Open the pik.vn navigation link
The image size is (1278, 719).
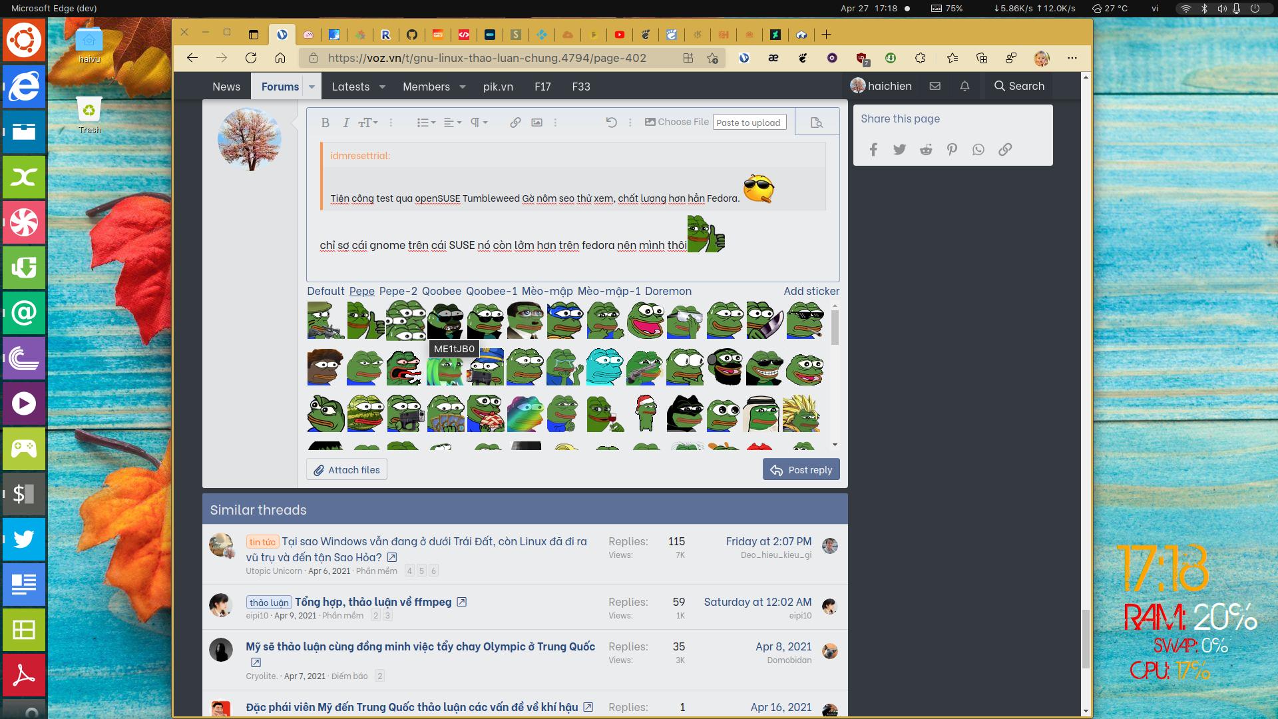pyautogui.click(x=498, y=87)
